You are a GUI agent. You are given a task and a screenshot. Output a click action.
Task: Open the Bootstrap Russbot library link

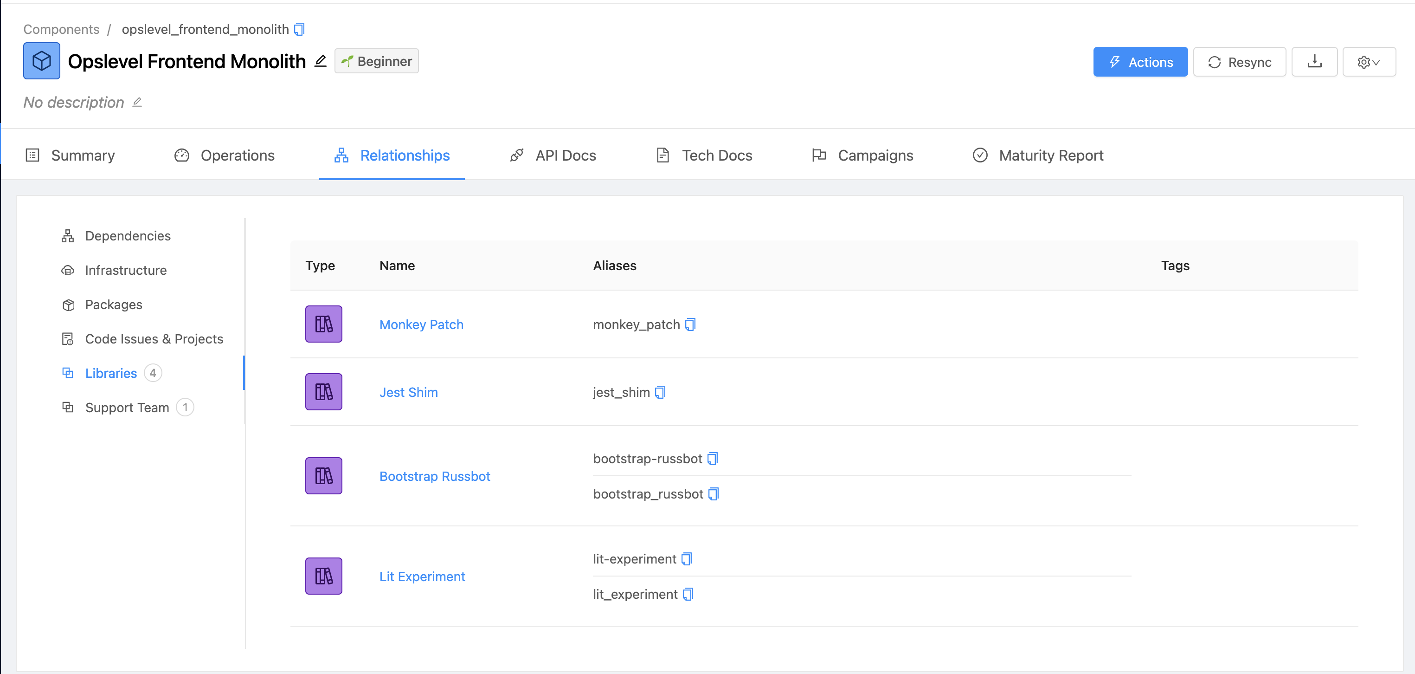click(x=435, y=476)
